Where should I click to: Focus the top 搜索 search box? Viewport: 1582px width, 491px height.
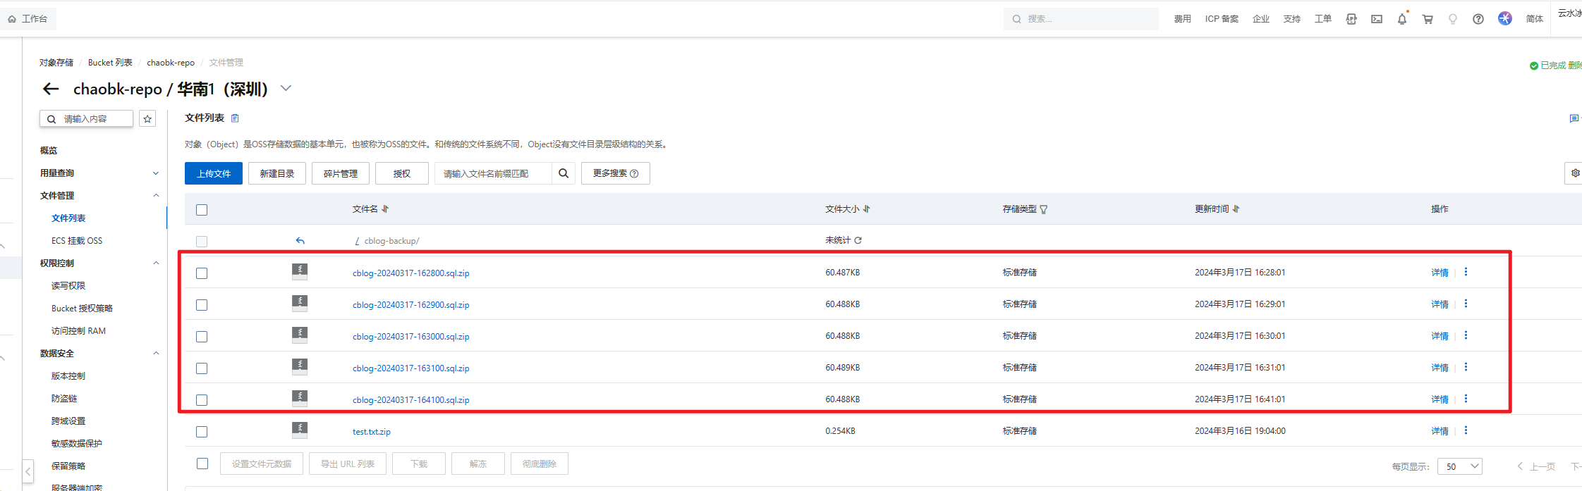(1081, 19)
